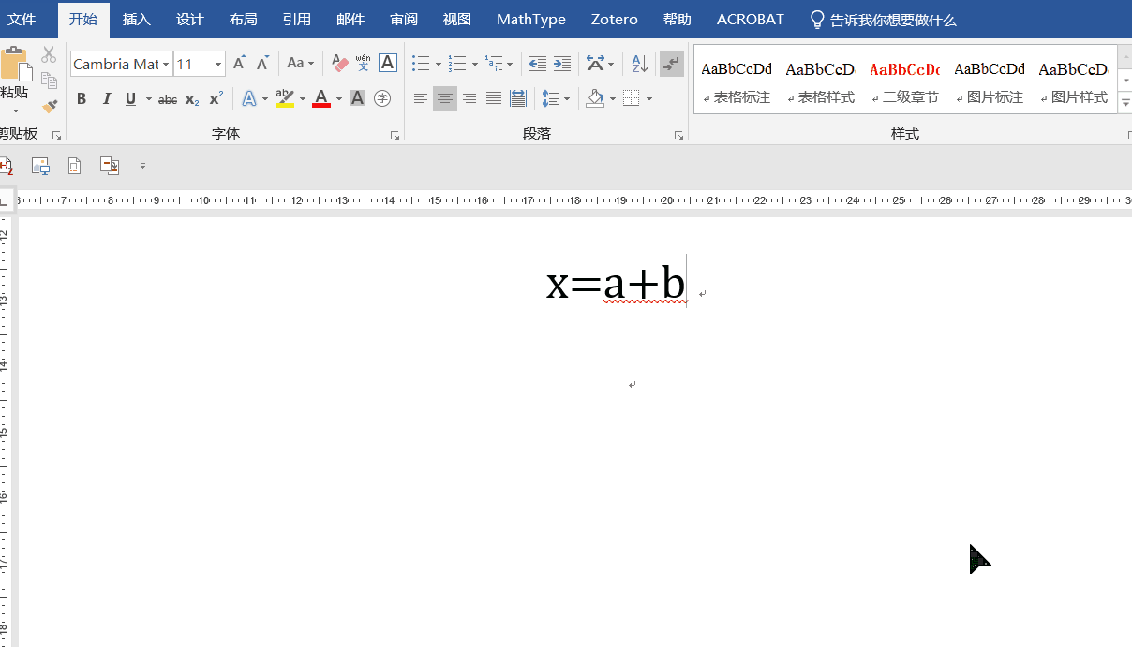The height and width of the screenshot is (647, 1132).
Task: Apply the red font color swatch
Action: click(x=321, y=98)
